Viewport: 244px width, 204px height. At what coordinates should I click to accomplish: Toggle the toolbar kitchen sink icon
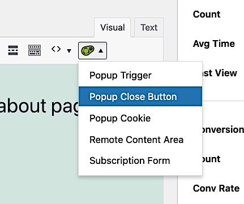pos(35,50)
